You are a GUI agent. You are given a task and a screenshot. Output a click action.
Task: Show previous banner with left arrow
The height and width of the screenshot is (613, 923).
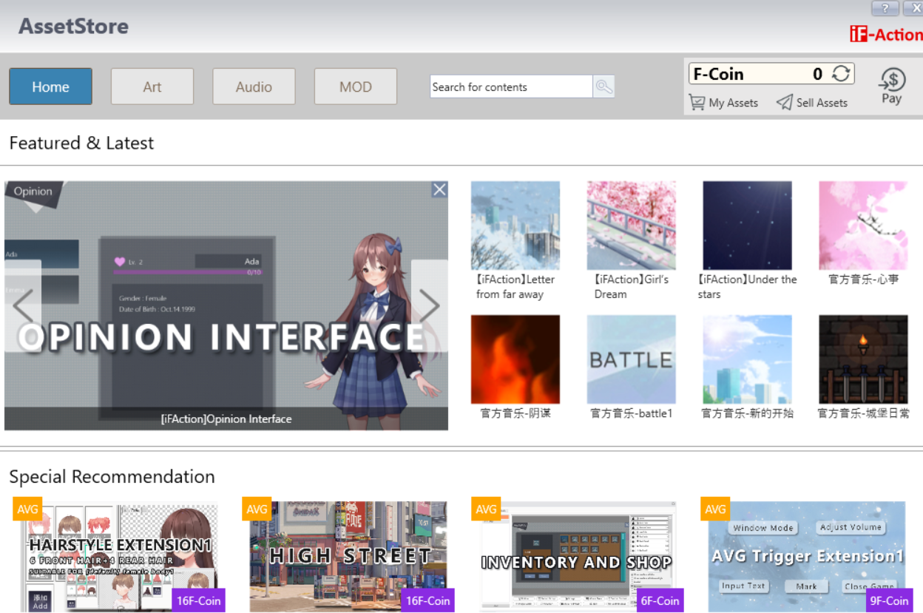pyautogui.click(x=23, y=305)
